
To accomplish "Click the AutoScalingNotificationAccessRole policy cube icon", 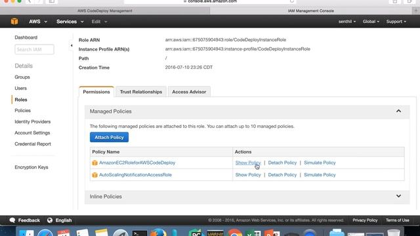I will (x=94, y=175).
